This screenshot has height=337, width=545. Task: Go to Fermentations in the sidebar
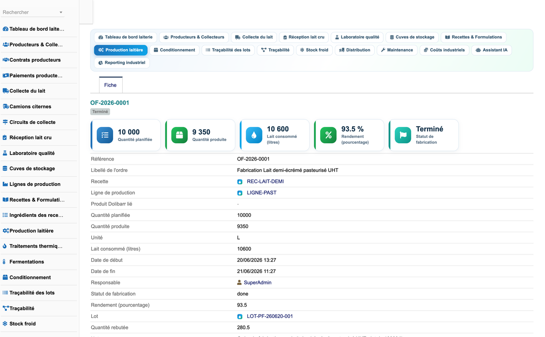[x=27, y=262]
